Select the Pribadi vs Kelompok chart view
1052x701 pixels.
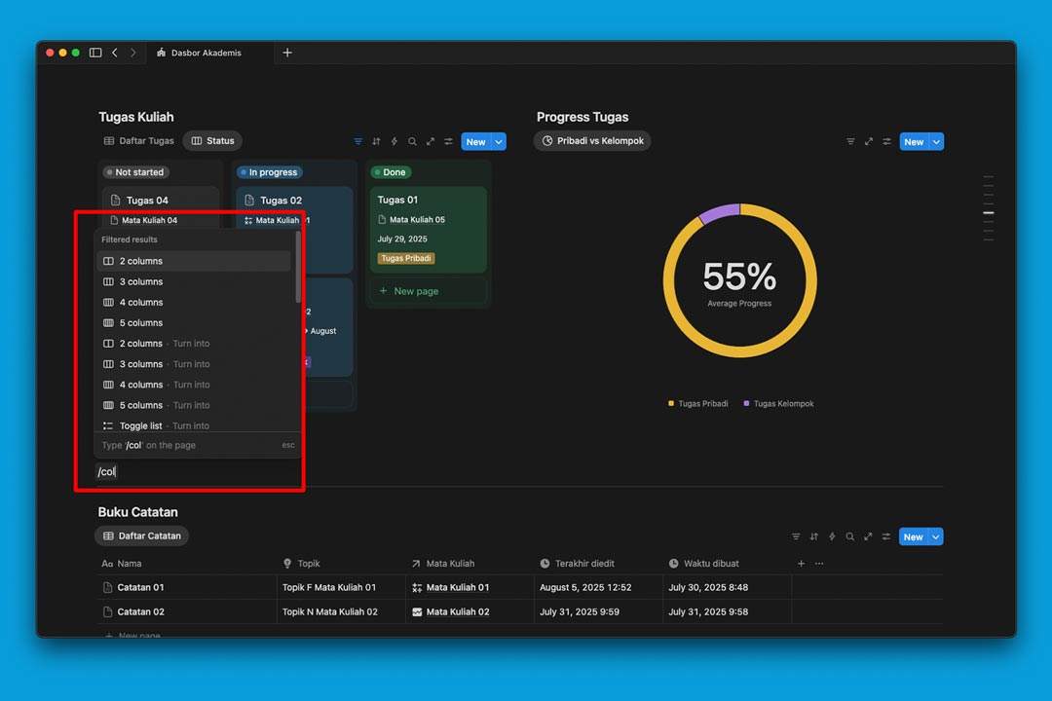pos(592,141)
